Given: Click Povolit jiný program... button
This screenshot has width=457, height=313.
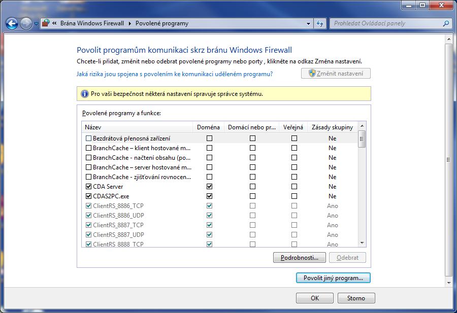Looking at the screenshot, I should pyautogui.click(x=333, y=278).
